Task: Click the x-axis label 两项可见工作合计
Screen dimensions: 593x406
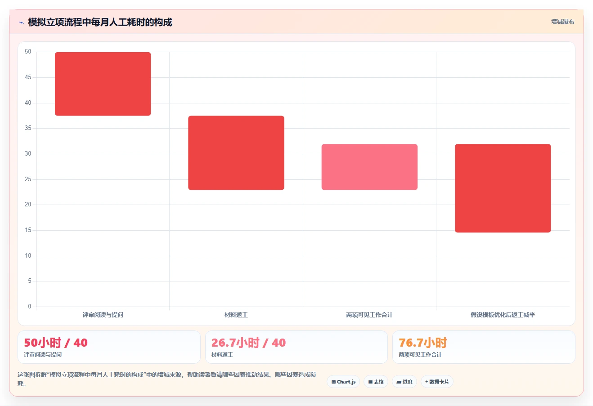Action: click(369, 315)
